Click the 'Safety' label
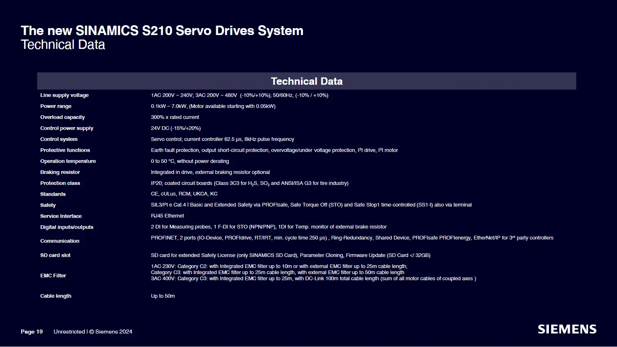 (48, 205)
